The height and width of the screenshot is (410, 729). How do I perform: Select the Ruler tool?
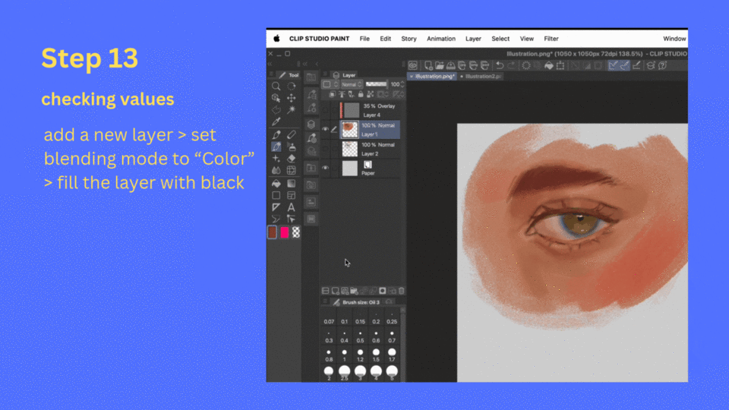point(276,207)
